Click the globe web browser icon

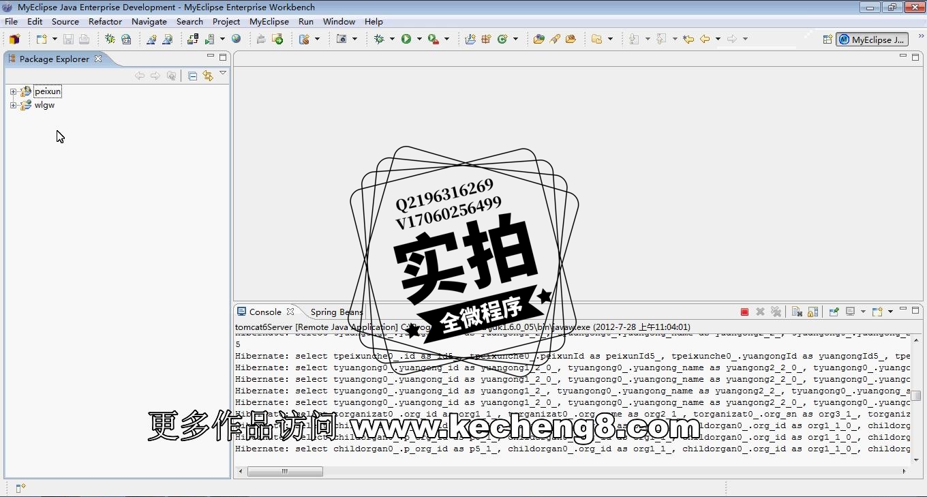[237, 39]
